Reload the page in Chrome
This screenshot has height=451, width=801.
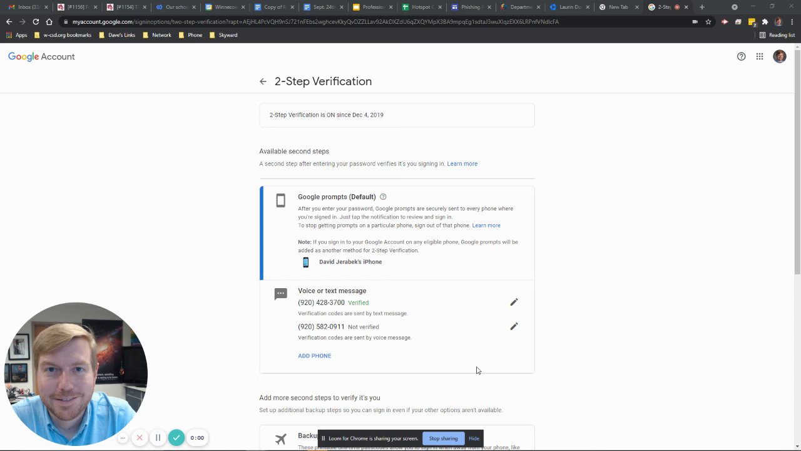[x=36, y=21]
